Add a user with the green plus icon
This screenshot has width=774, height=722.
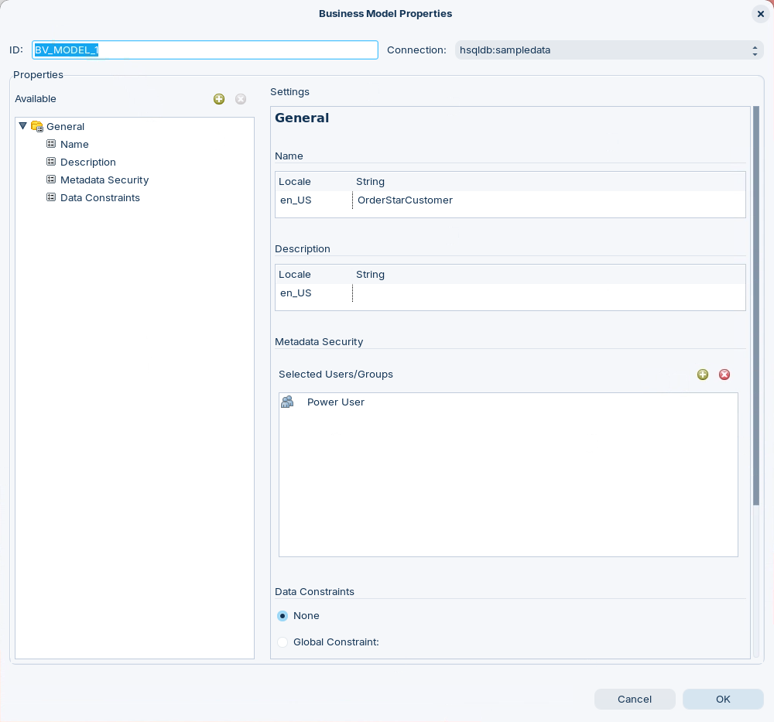[x=703, y=375]
